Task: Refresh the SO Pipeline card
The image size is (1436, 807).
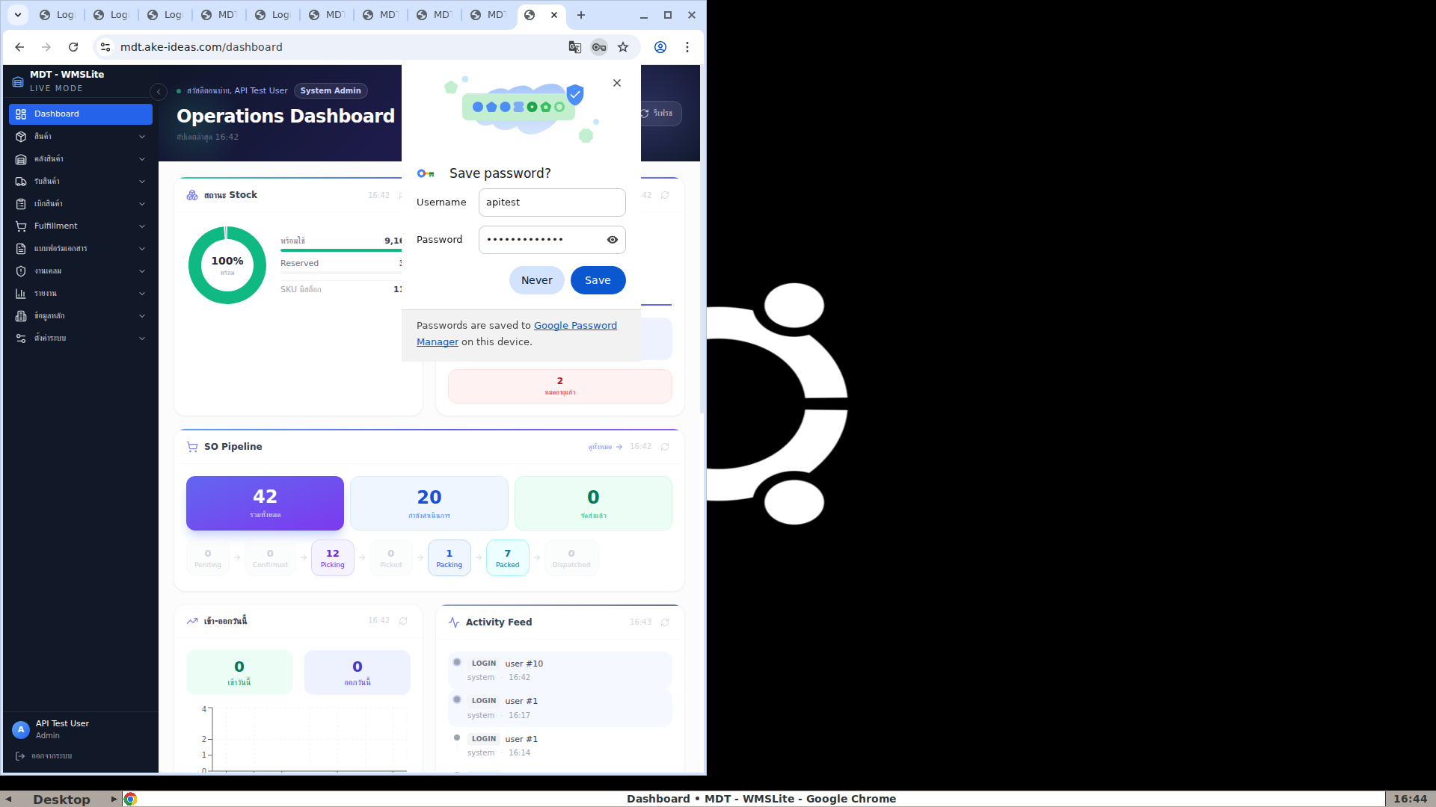Action: point(665,447)
